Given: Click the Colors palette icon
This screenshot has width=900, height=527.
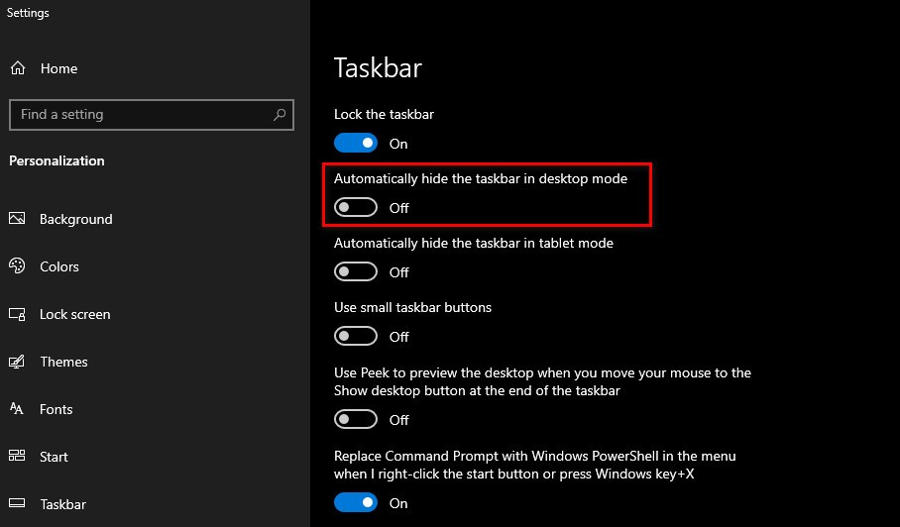Looking at the screenshot, I should click(x=17, y=266).
